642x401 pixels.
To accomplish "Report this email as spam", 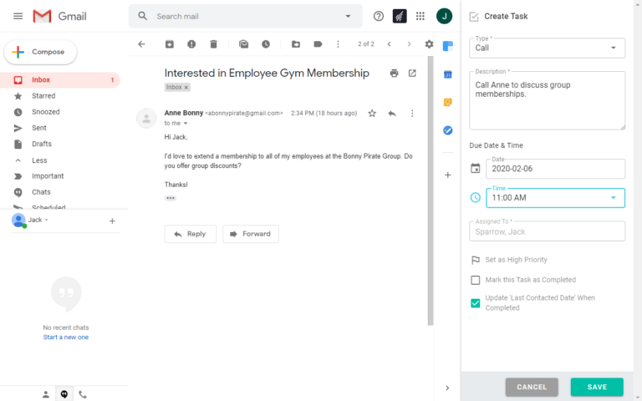I will click(x=191, y=44).
